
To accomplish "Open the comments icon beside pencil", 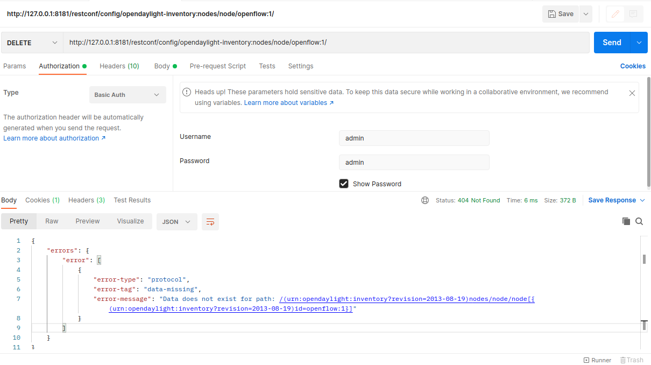I will click(x=633, y=14).
